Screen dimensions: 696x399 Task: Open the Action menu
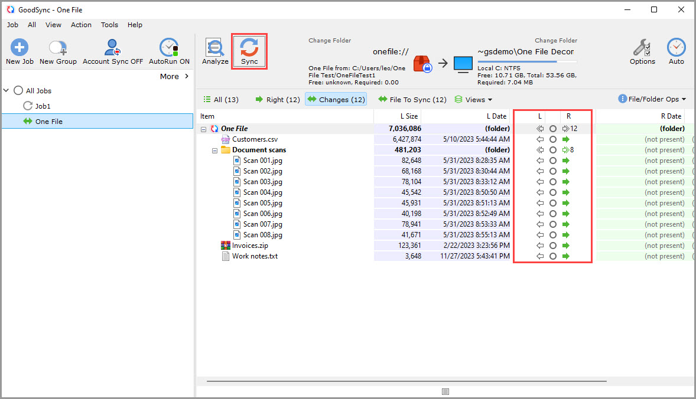(81, 25)
